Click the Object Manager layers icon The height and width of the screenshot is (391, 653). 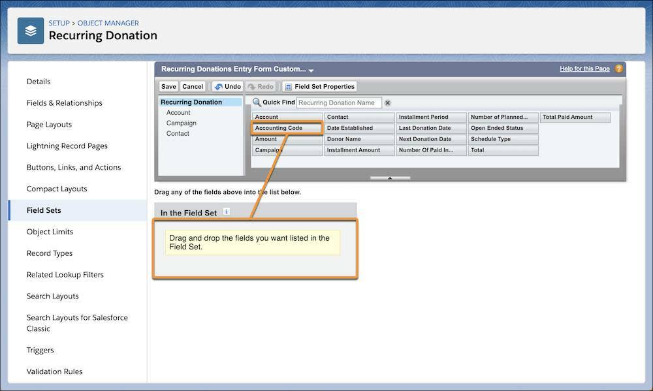pyautogui.click(x=31, y=31)
